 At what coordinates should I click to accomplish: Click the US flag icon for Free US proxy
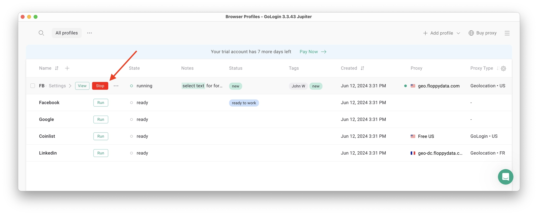(x=413, y=136)
